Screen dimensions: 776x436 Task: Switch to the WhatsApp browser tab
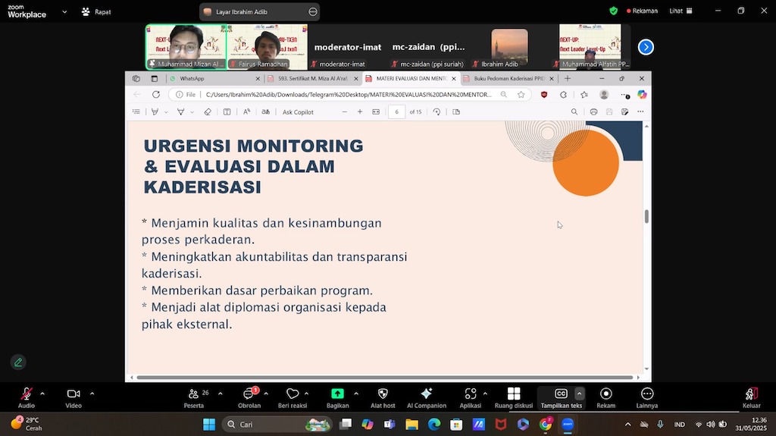[x=192, y=78]
